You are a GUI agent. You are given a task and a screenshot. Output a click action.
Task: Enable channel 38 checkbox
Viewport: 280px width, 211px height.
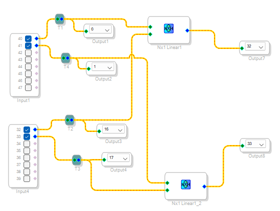point(27,171)
